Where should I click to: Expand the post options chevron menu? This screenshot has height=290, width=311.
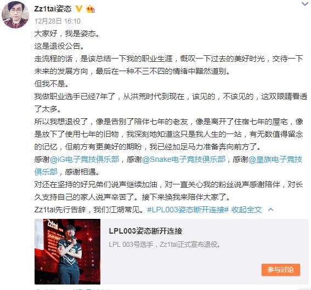(304, 4)
